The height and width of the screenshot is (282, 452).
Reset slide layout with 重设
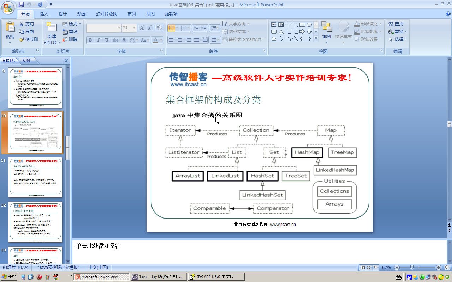(70, 31)
